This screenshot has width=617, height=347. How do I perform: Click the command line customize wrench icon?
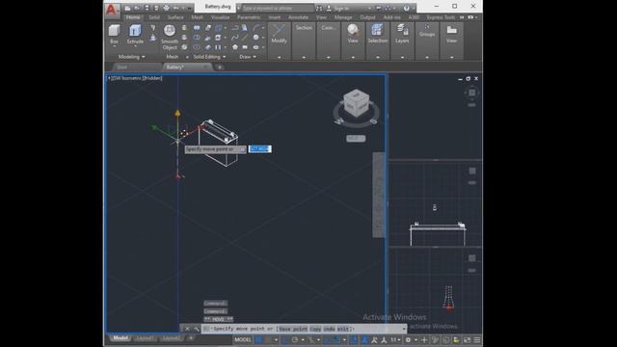pos(196,329)
